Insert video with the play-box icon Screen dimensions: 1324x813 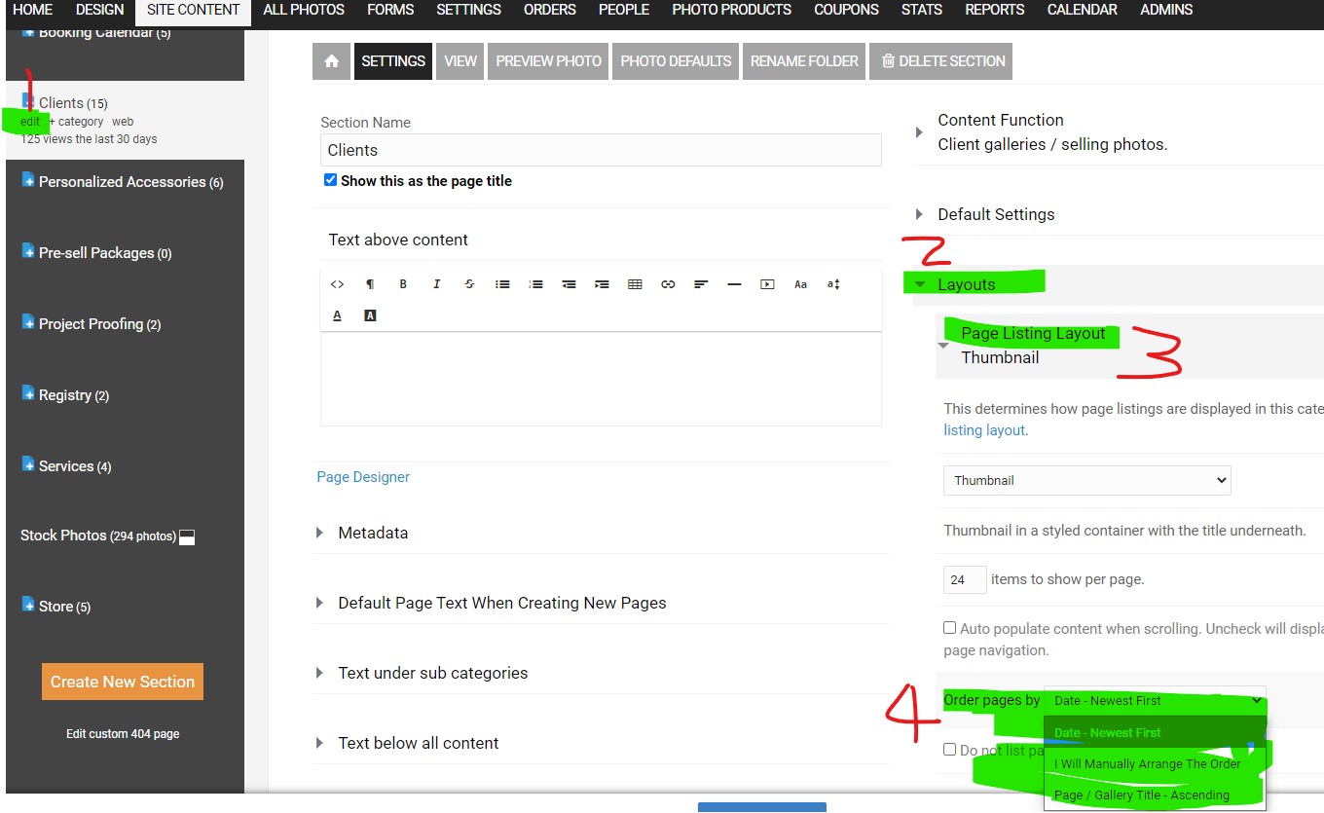pyautogui.click(x=767, y=284)
